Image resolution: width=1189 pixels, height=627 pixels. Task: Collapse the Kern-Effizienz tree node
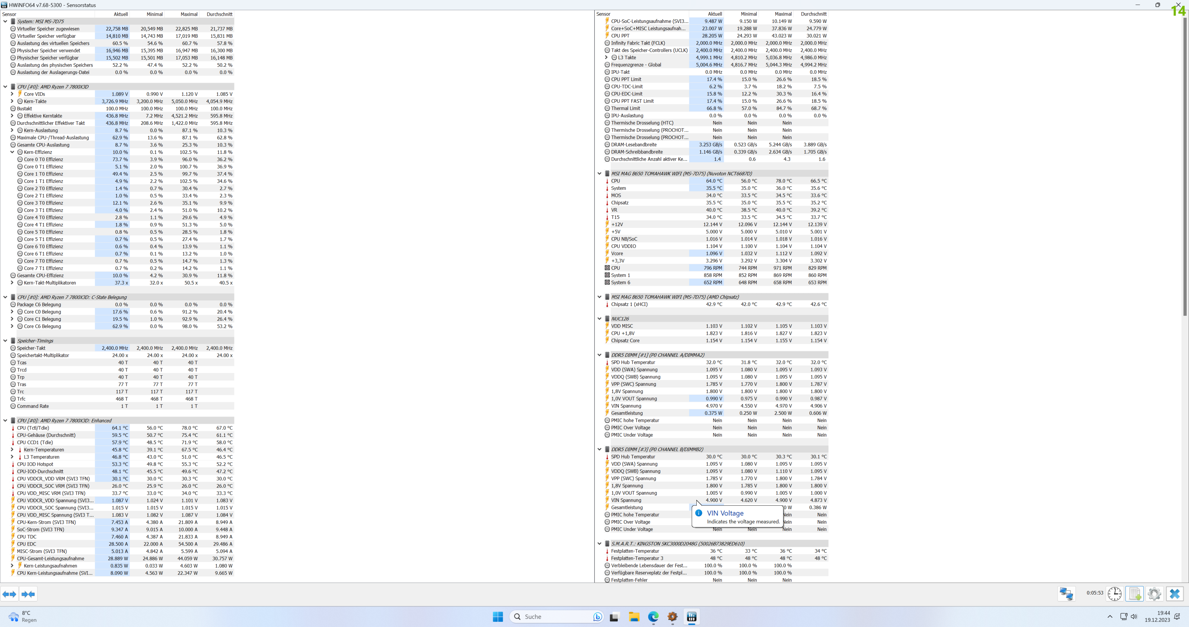click(x=12, y=152)
